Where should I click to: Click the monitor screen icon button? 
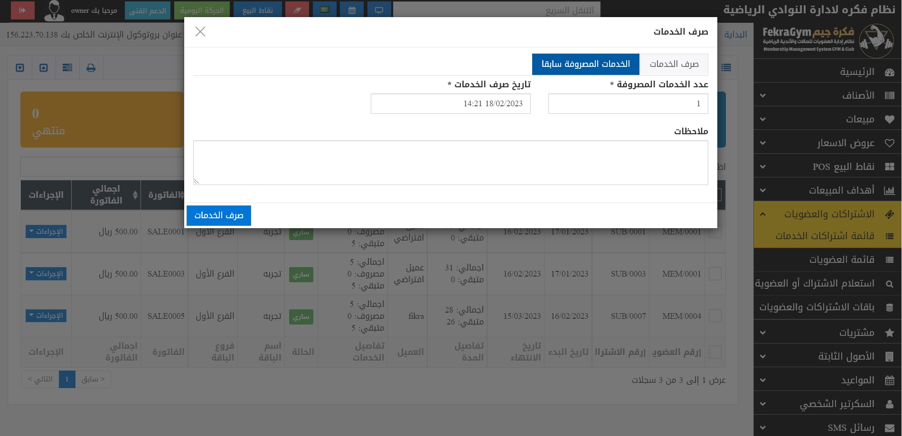[379, 10]
